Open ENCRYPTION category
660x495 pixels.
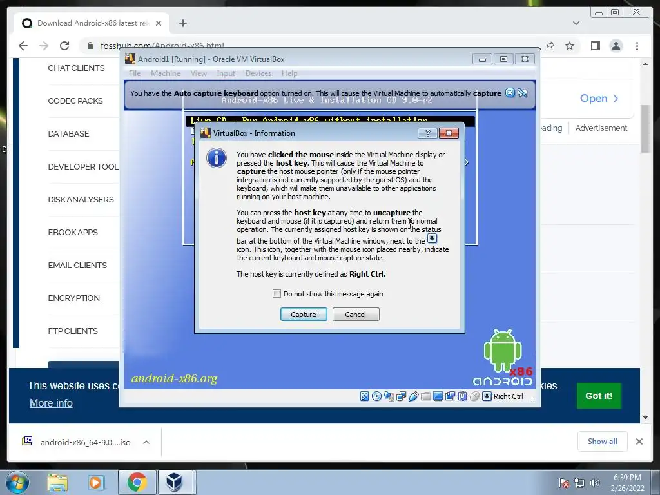(74, 298)
